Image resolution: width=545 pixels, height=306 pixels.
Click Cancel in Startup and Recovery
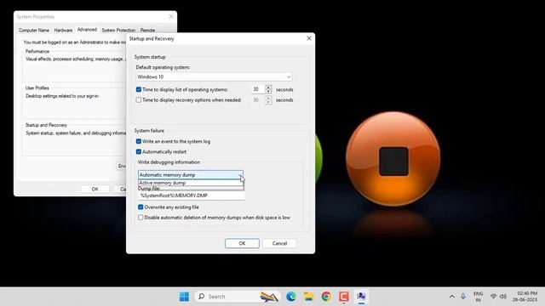[279, 243]
